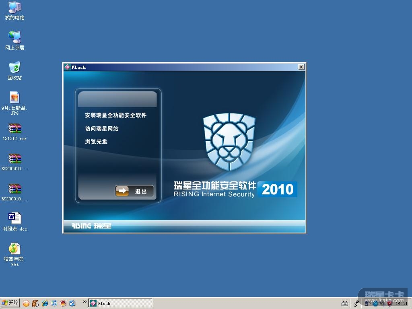This screenshot has width=412, height=309.
Task: Click the system clock showing 14:11
Action: 402,303
